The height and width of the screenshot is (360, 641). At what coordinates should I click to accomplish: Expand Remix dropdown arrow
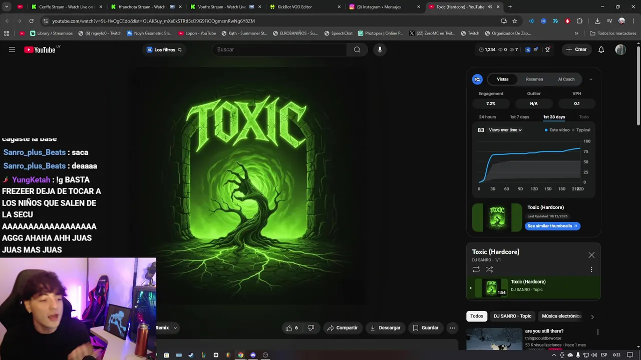pos(175,328)
